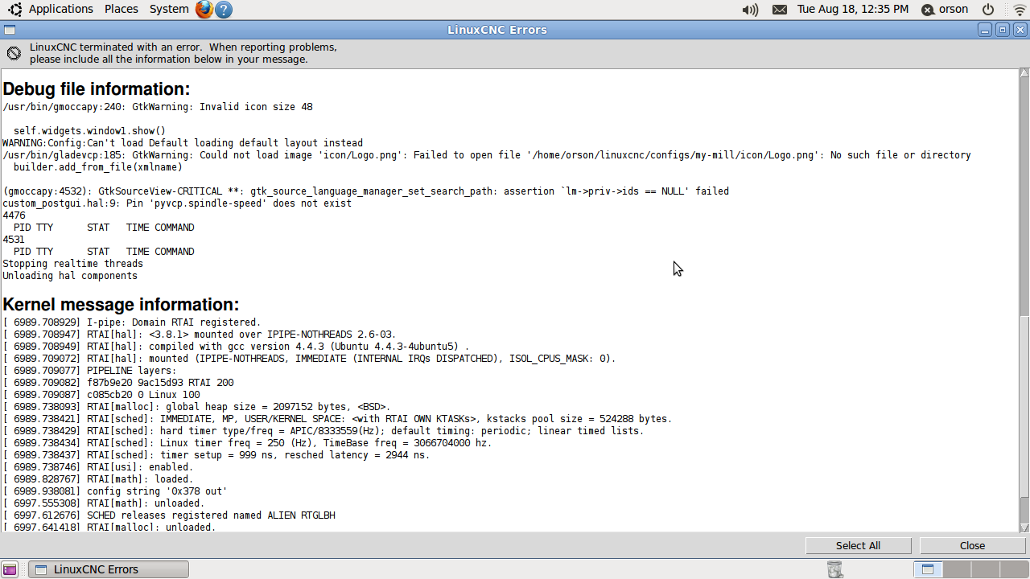Open the orson user menu

(945, 10)
